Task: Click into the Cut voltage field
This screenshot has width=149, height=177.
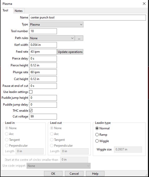Action: [43, 116]
